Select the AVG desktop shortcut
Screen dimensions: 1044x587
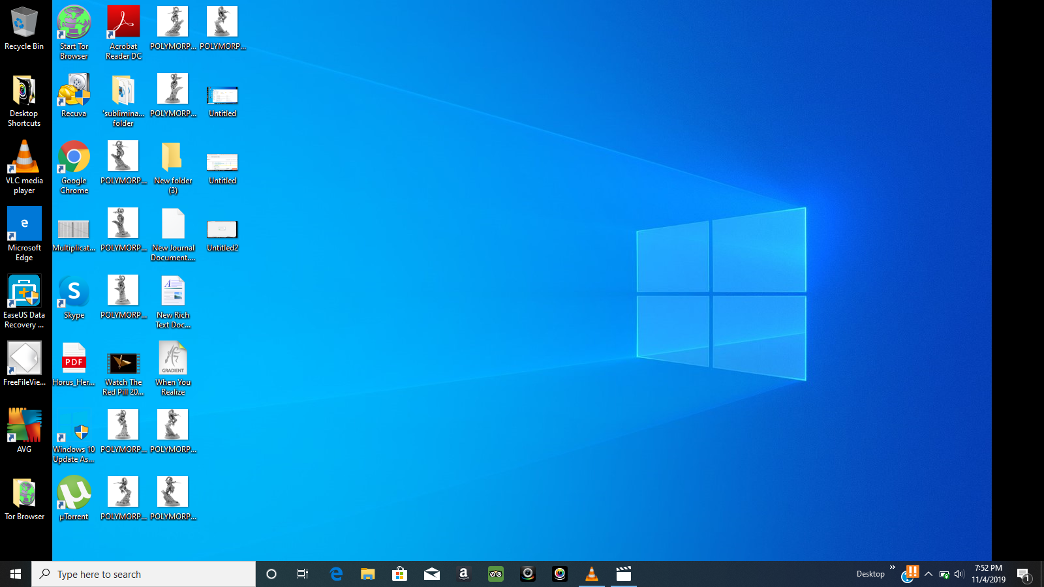click(24, 431)
